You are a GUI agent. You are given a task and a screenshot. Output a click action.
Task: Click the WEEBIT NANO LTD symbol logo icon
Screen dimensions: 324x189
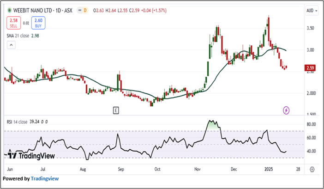click(x=10, y=10)
